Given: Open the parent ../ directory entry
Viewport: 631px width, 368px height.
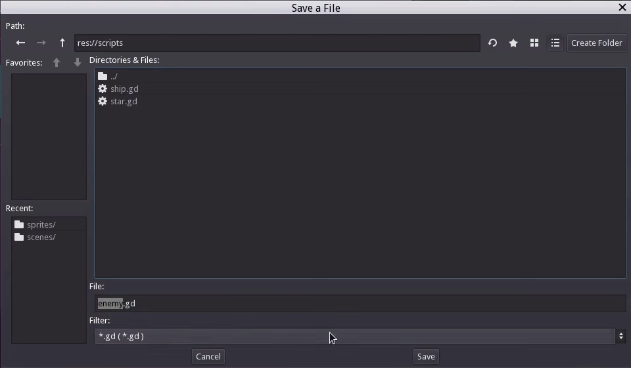Looking at the screenshot, I should pyautogui.click(x=360, y=76).
